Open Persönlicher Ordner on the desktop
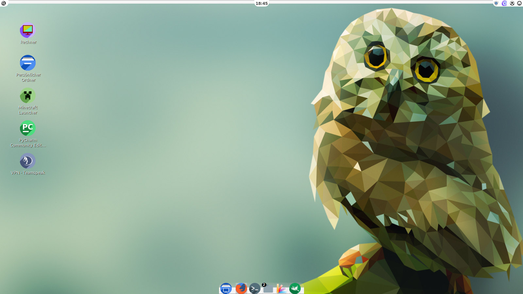Image resolution: width=523 pixels, height=294 pixels. click(x=28, y=63)
